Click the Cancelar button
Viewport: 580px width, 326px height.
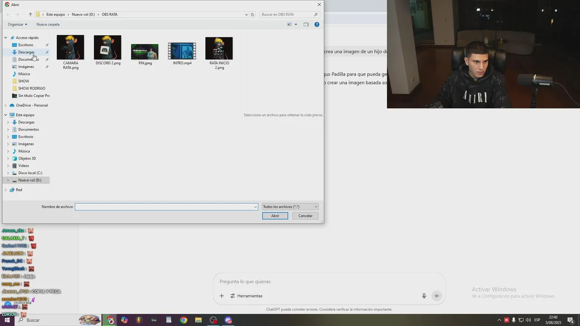[x=305, y=216]
